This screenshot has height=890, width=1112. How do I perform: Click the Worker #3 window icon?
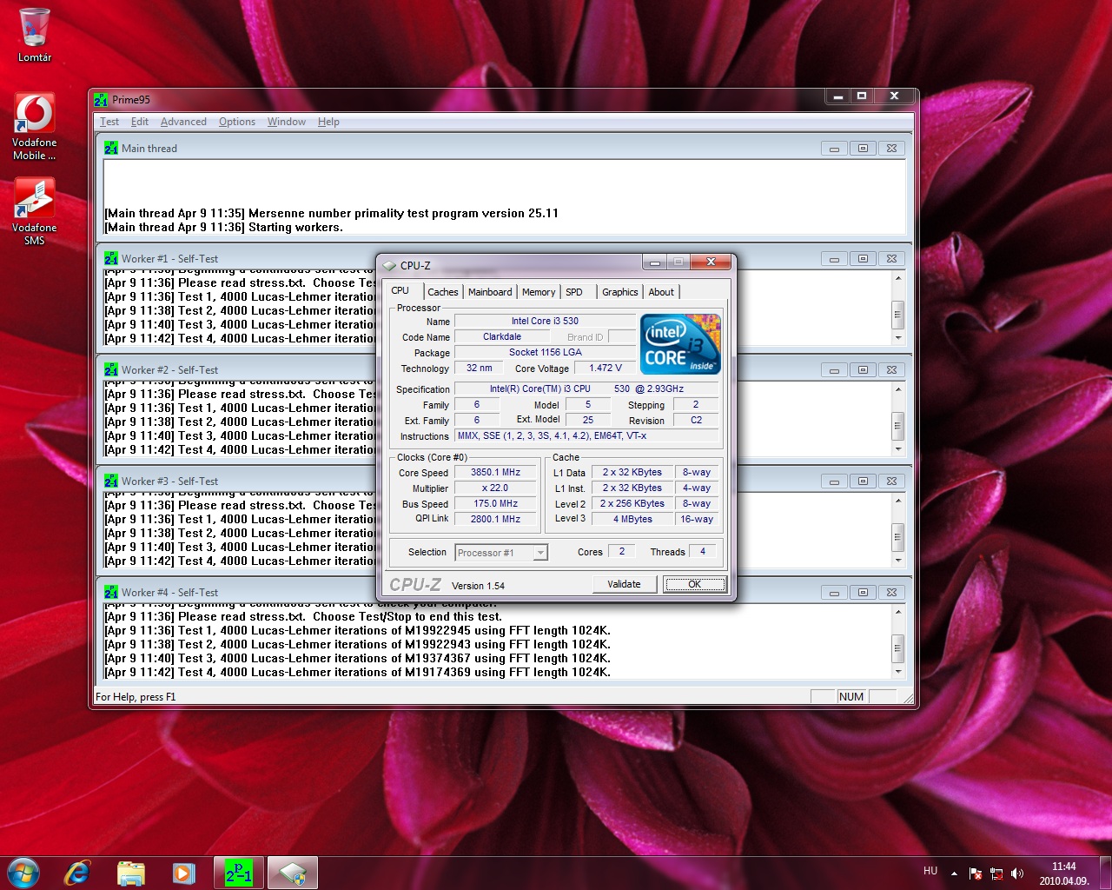[x=111, y=481]
